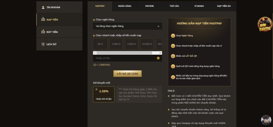Focus the Nhập số tiền input field

click(127, 58)
